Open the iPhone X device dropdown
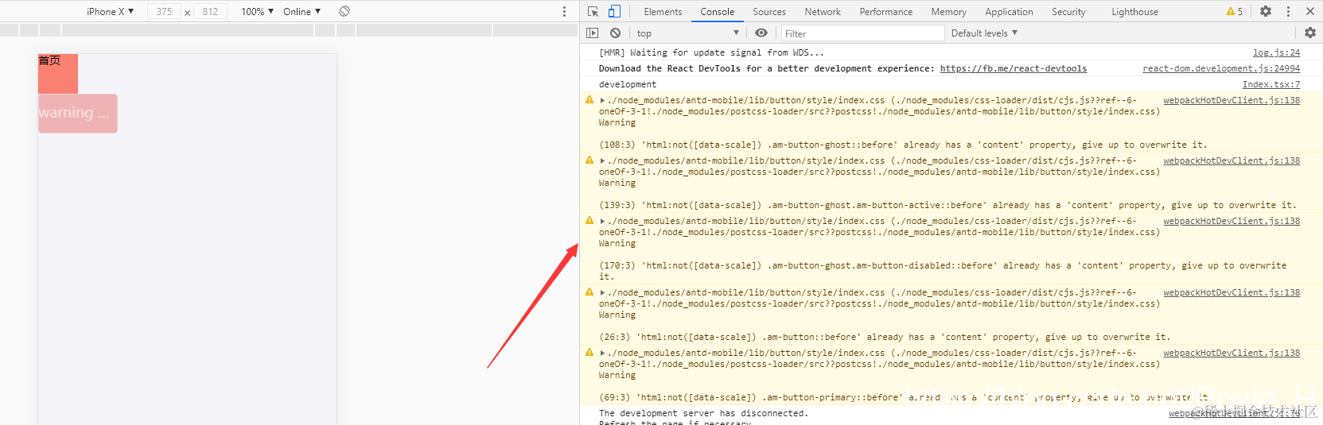This screenshot has width=1323, height=425. (110, 11)
